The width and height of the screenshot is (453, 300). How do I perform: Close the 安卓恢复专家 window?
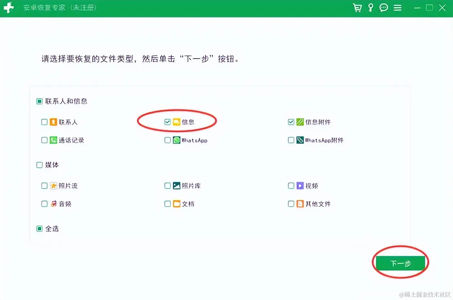(x=442, y=8)
